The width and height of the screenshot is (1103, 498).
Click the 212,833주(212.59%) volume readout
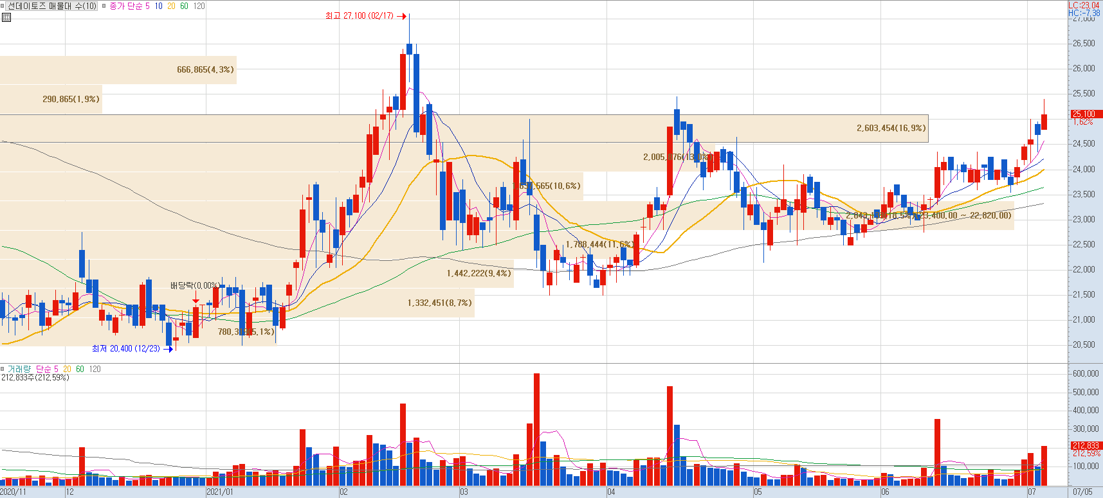[x=35, y=377]
